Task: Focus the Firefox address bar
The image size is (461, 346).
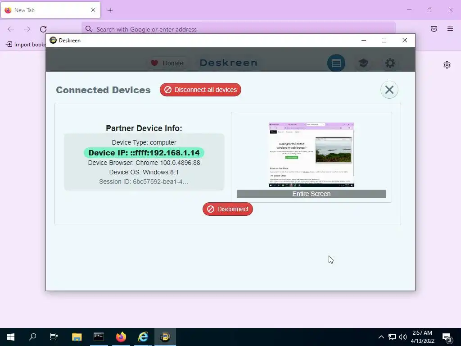Action: 239,29
